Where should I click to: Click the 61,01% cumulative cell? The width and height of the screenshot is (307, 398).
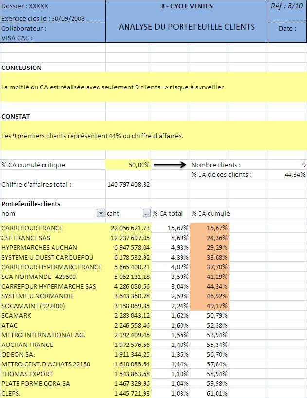pyautogui.click(x=209, y=393)
